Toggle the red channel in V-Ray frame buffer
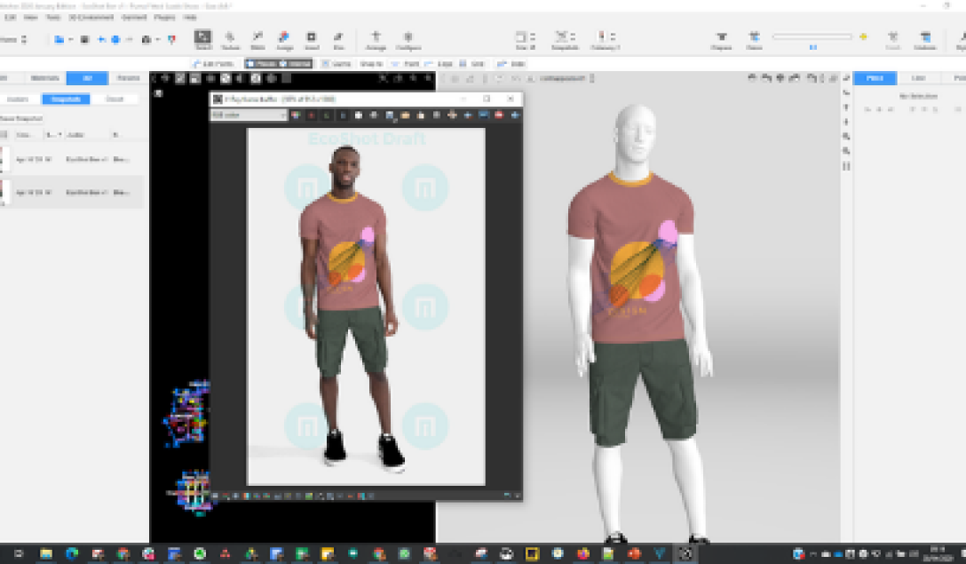This screenshot has width=966, height=564. pos(311,115)
